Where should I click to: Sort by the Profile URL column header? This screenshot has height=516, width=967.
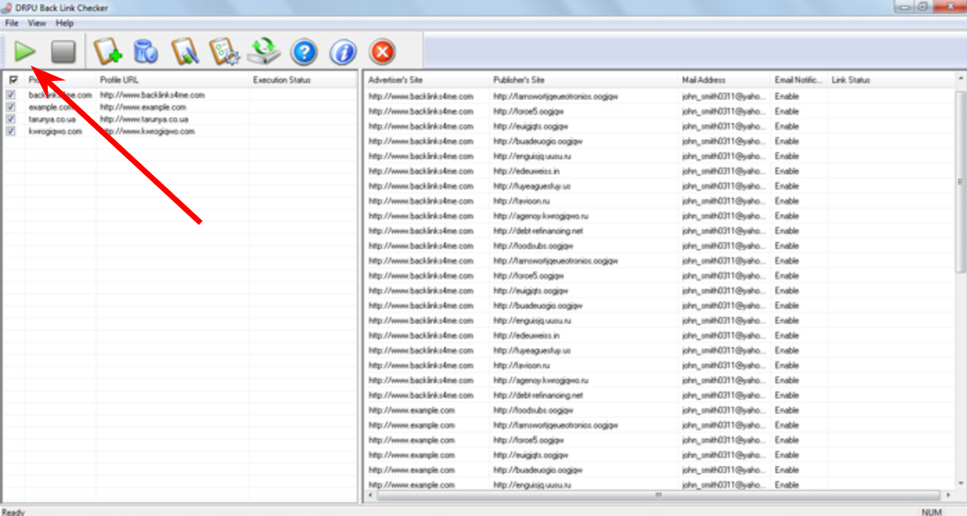click(x=172, y=80)
